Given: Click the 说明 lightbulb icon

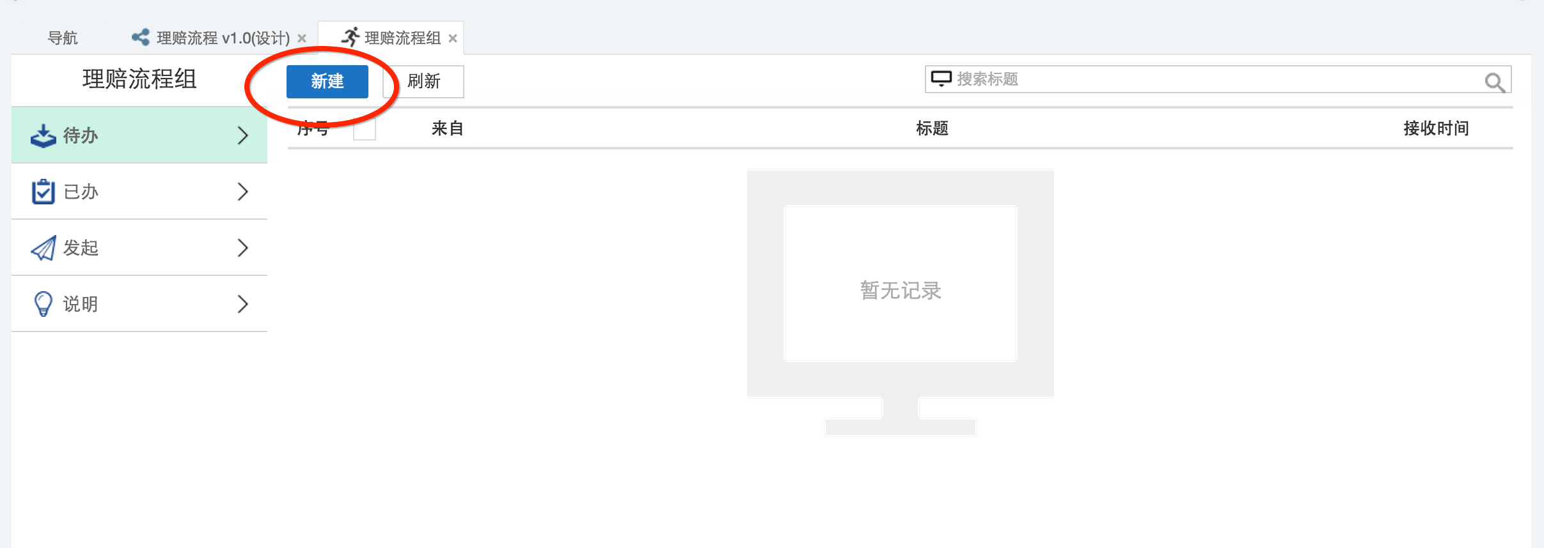Looking at the screenshot, I should pos(43,304).
